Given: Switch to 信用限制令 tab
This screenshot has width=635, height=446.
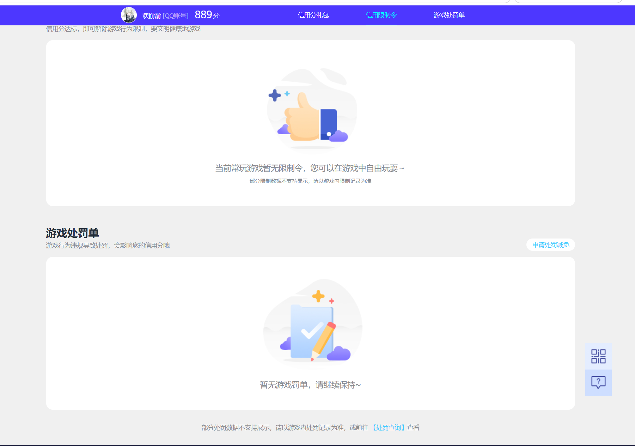Looking at the screenshot, I should point(381,15).
